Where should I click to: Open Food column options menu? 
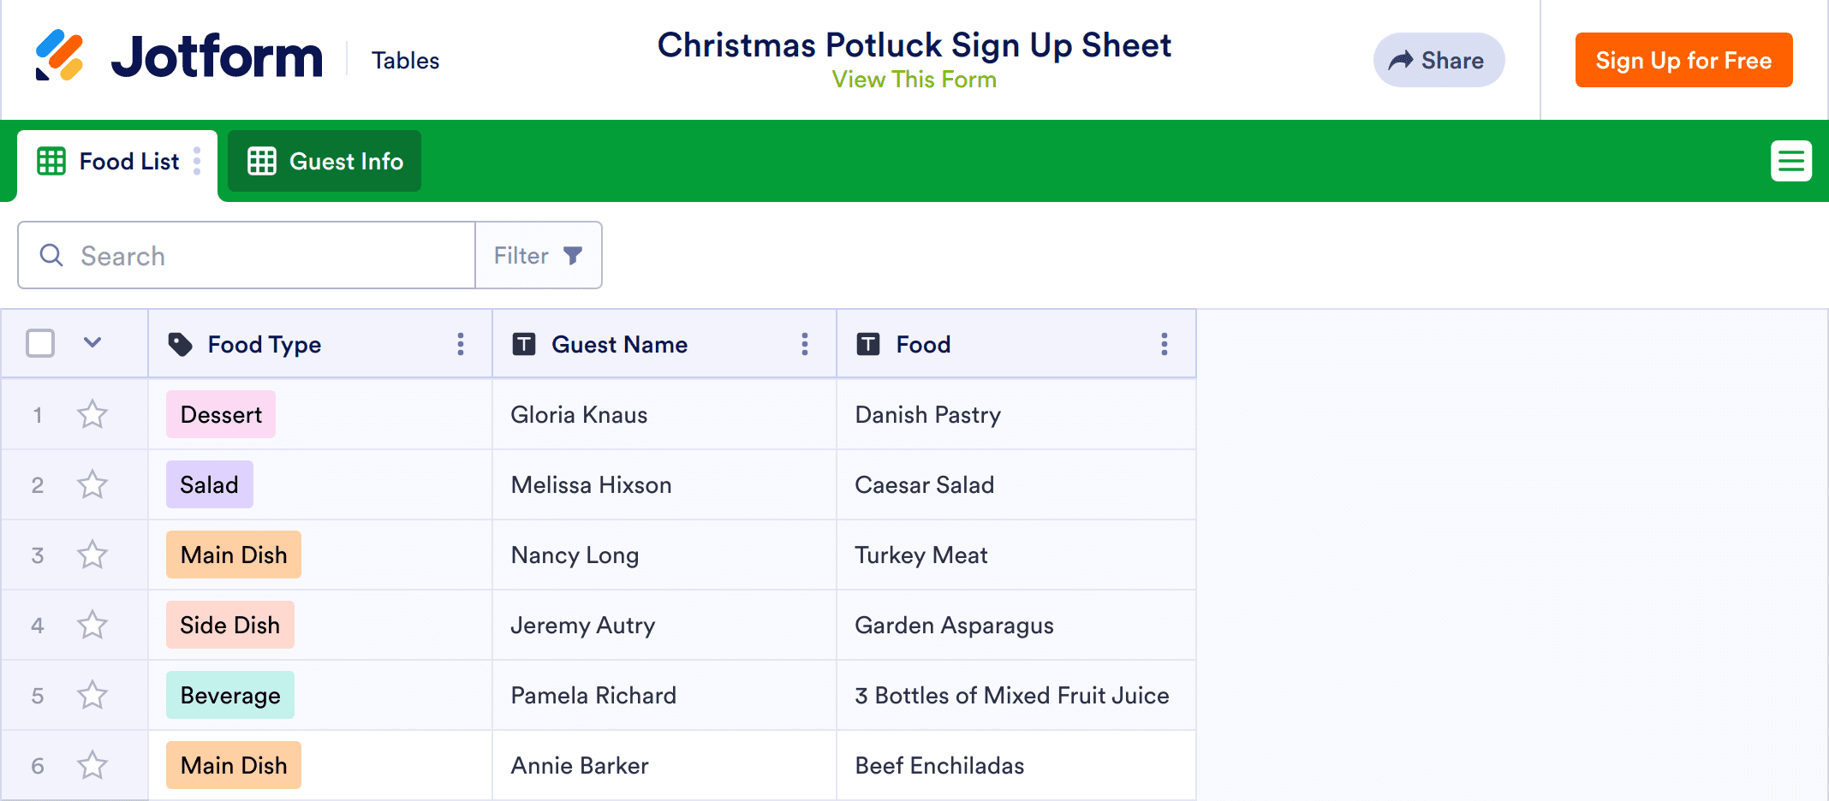[x=1165, y=344]
